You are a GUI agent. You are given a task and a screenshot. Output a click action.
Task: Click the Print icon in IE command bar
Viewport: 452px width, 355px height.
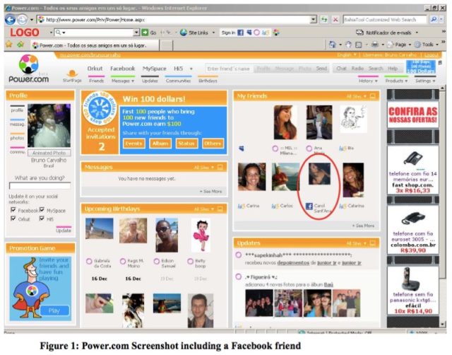pyautogui.click(x=375, y=45)
